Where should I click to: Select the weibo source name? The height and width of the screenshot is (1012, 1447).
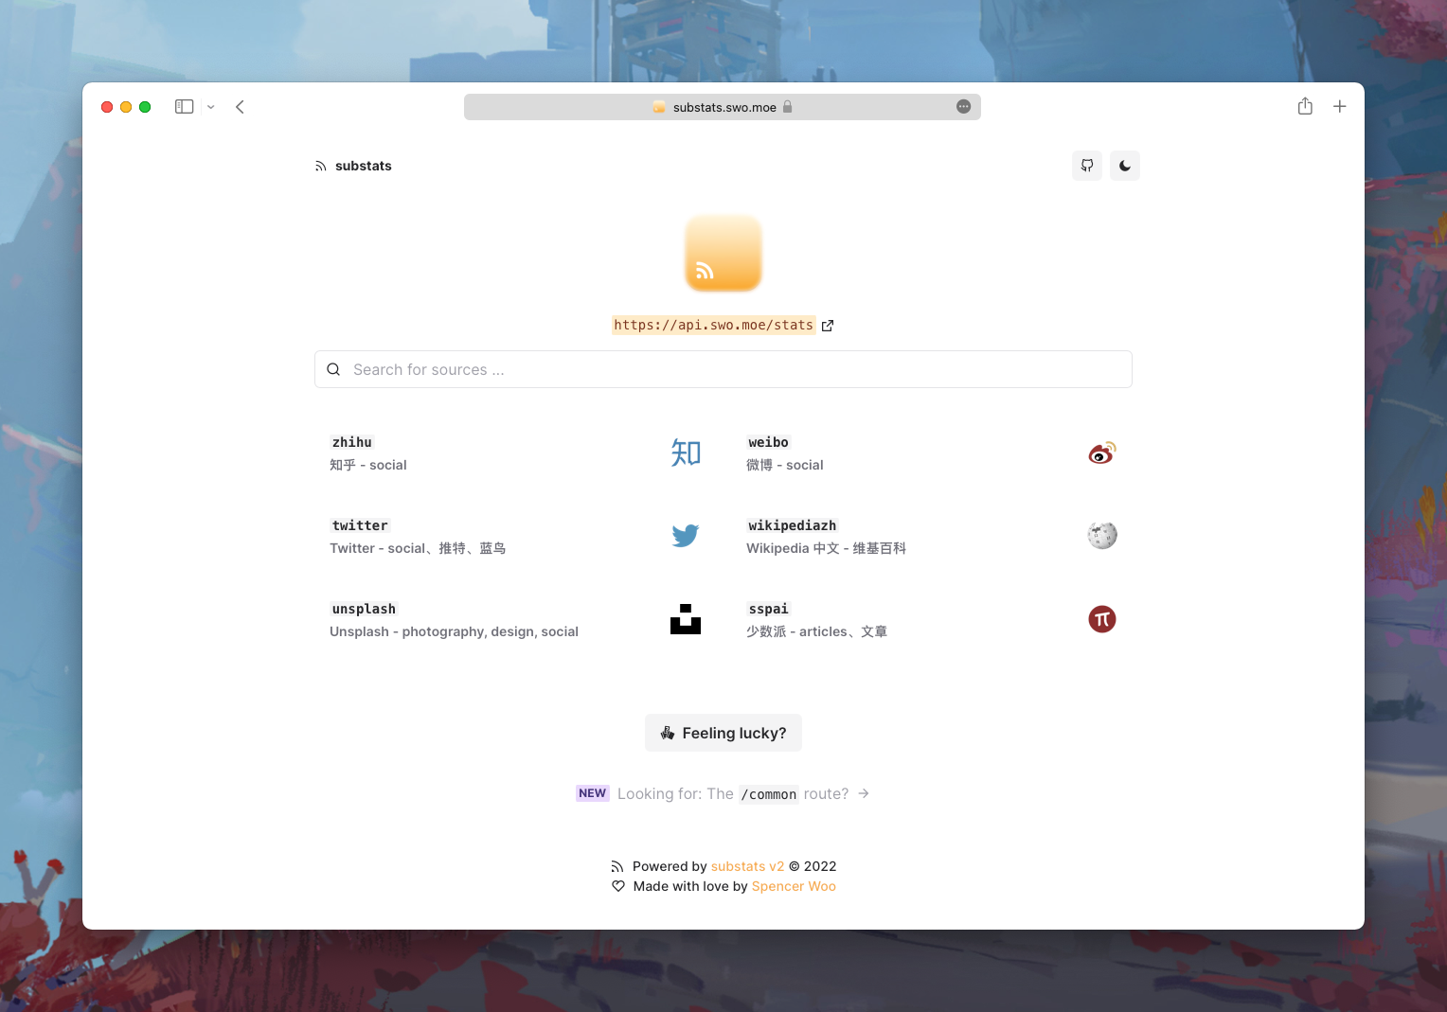click(x=768, y=442)
